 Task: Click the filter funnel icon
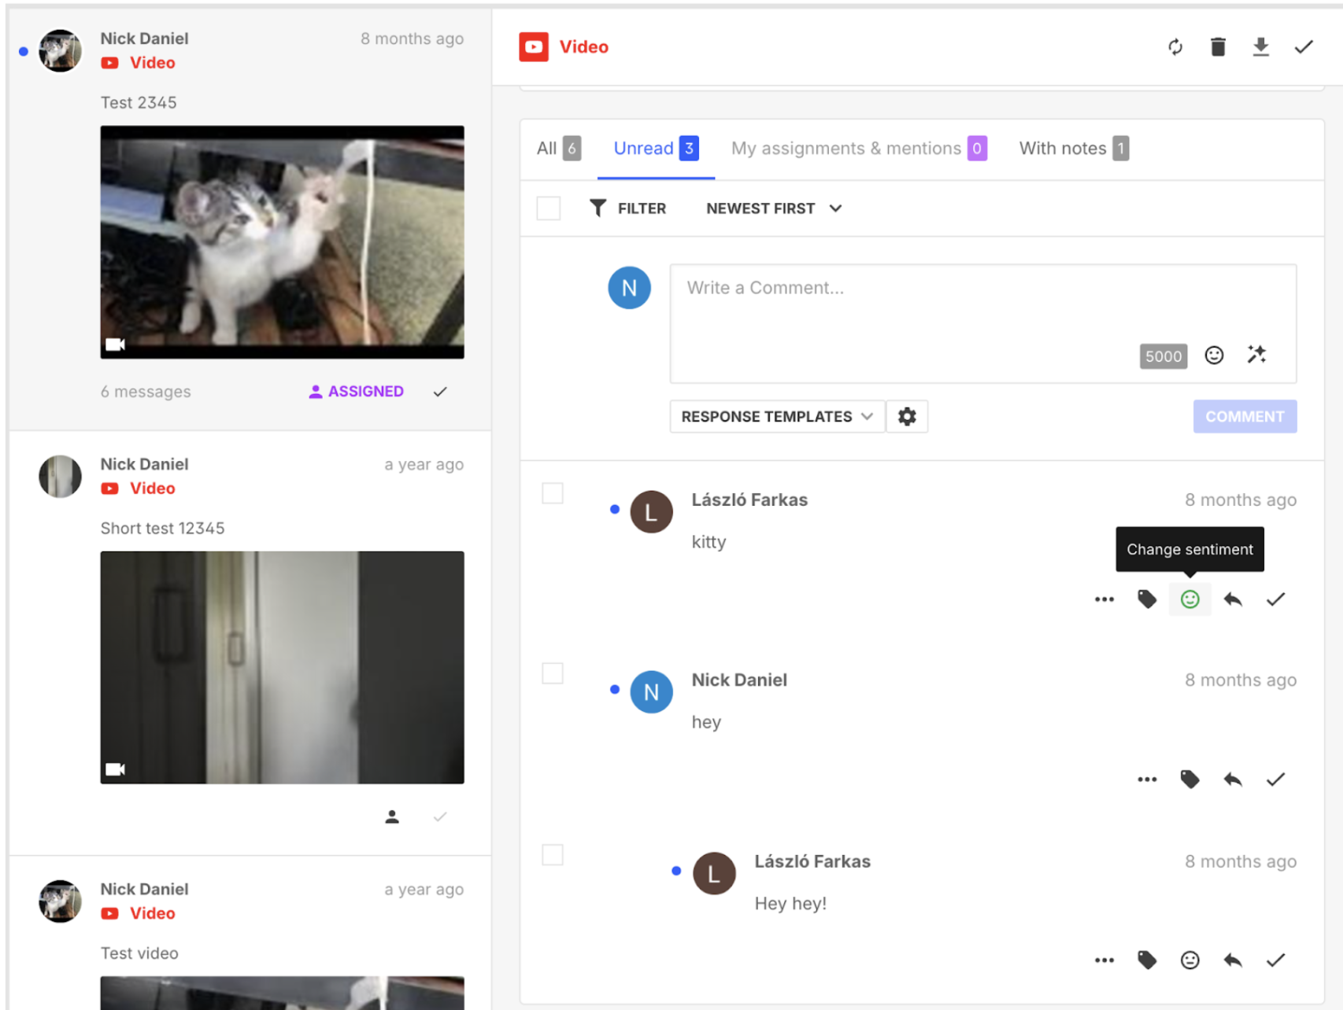[598, 208]
